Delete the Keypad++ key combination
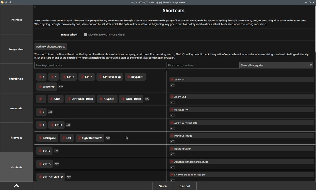This screenshot has height=190, width=316. (x=129, y=77)
